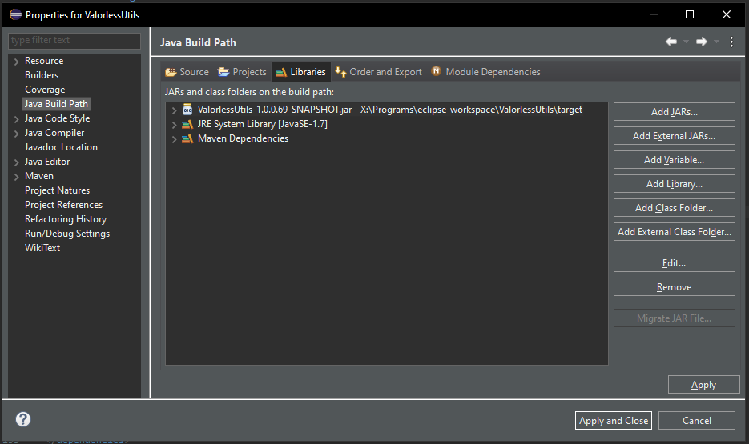Open the back history dropdown arrow

pyautogui.click(x=686, y=42)
